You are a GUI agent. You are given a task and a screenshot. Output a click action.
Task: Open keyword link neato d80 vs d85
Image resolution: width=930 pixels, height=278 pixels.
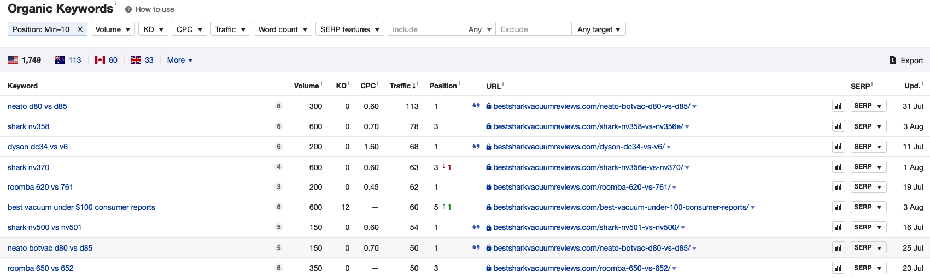[x=37, y=106]
